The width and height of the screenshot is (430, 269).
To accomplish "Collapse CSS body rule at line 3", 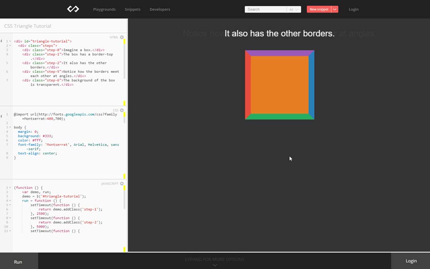I will point(10,127).
